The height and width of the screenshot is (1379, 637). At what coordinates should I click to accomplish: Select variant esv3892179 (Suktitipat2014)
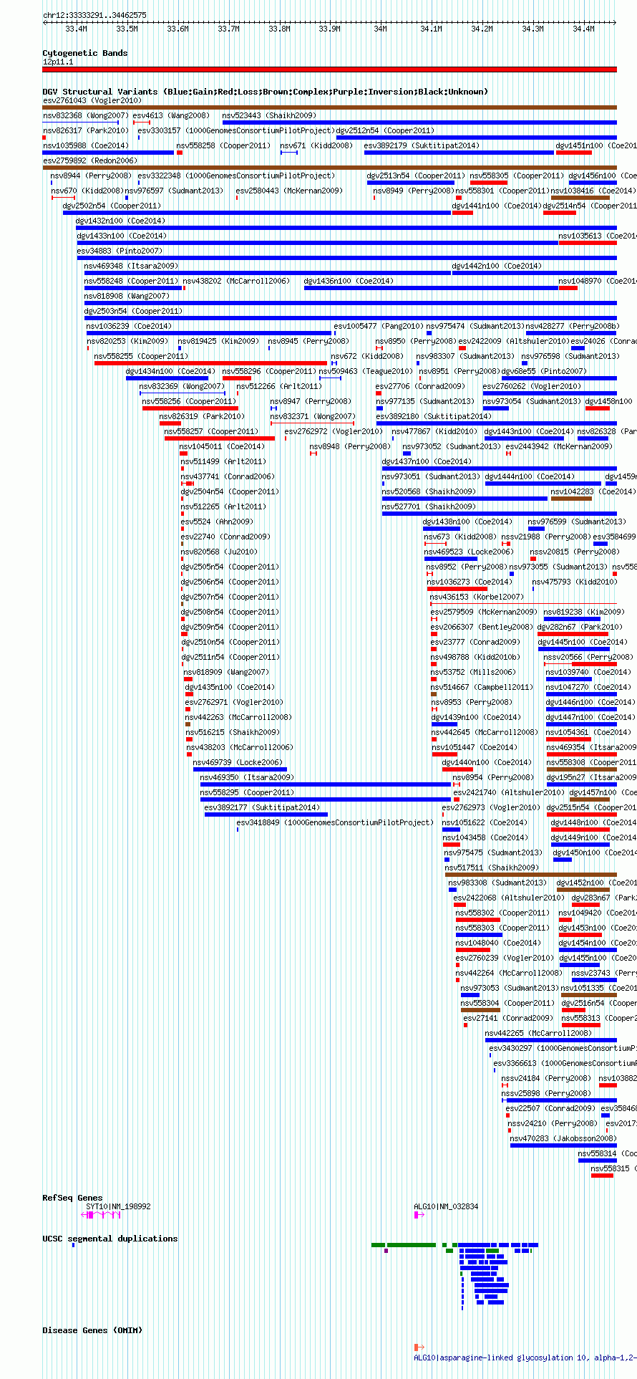click(459, 153)
